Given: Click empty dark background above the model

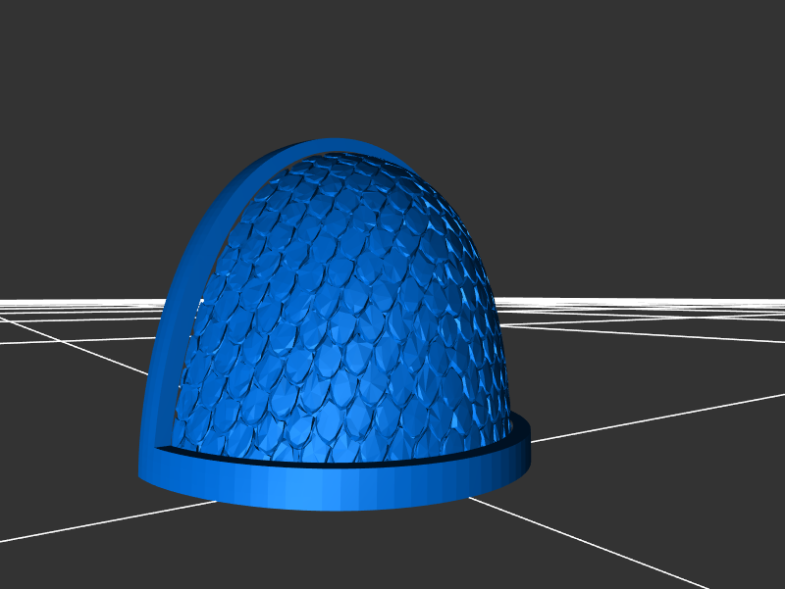Looking at the screenshot, I should point(392,69).
